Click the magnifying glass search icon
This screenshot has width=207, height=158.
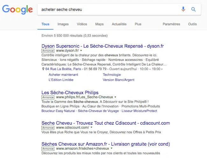tap(193, 10)
